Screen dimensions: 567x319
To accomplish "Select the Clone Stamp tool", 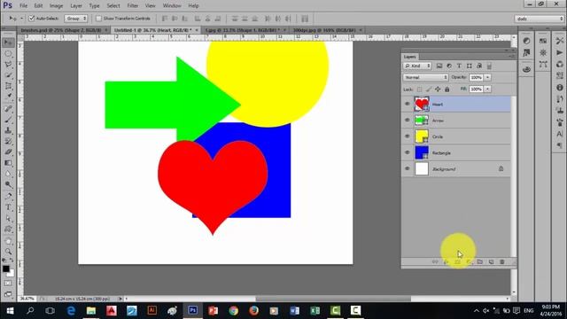I will point(8,130).
